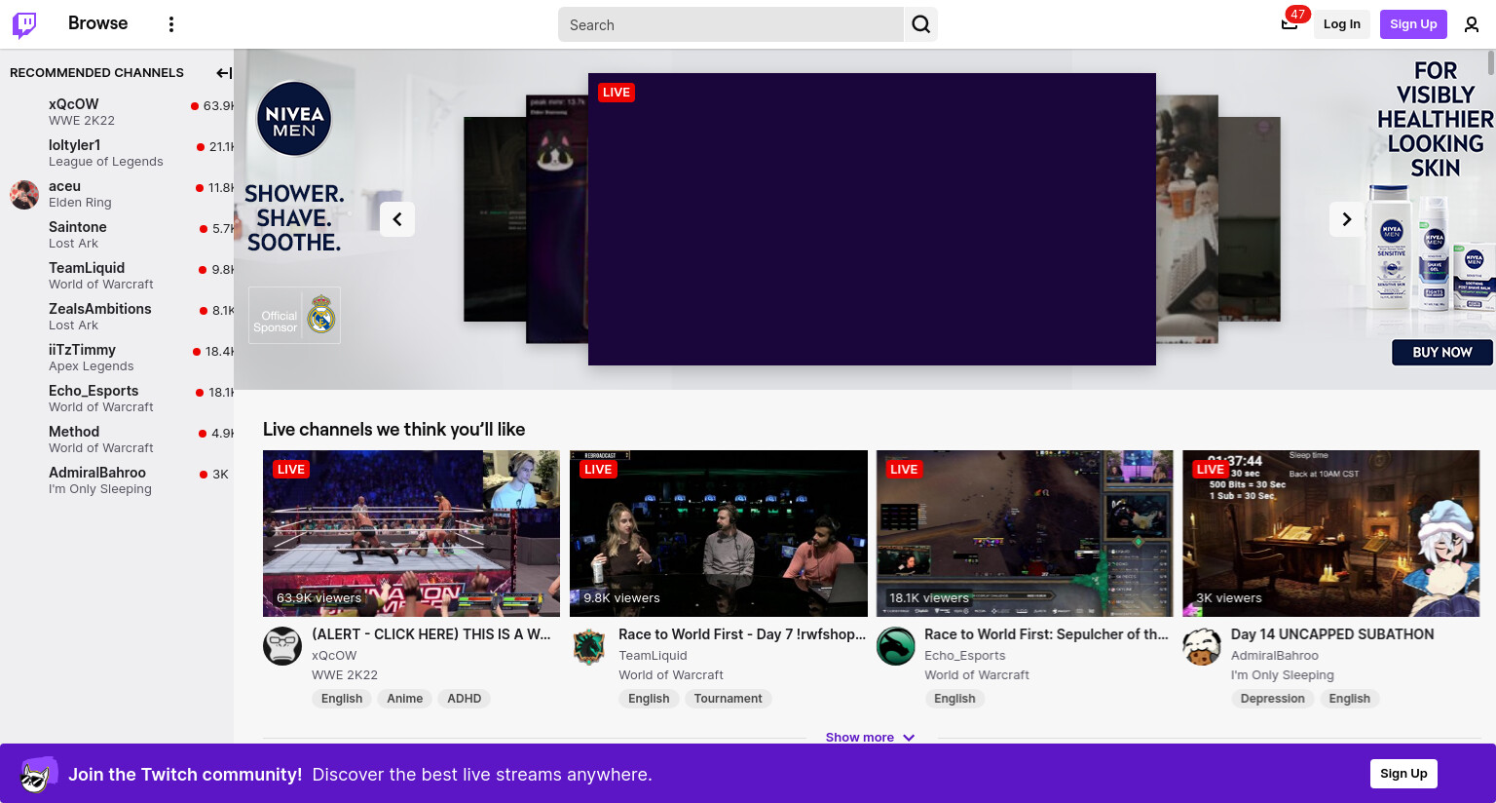Viewport: 1496px width, 803px height.
Task: Open iiTzTimmy channel in sidebar
Action: (x=117, y=358)
